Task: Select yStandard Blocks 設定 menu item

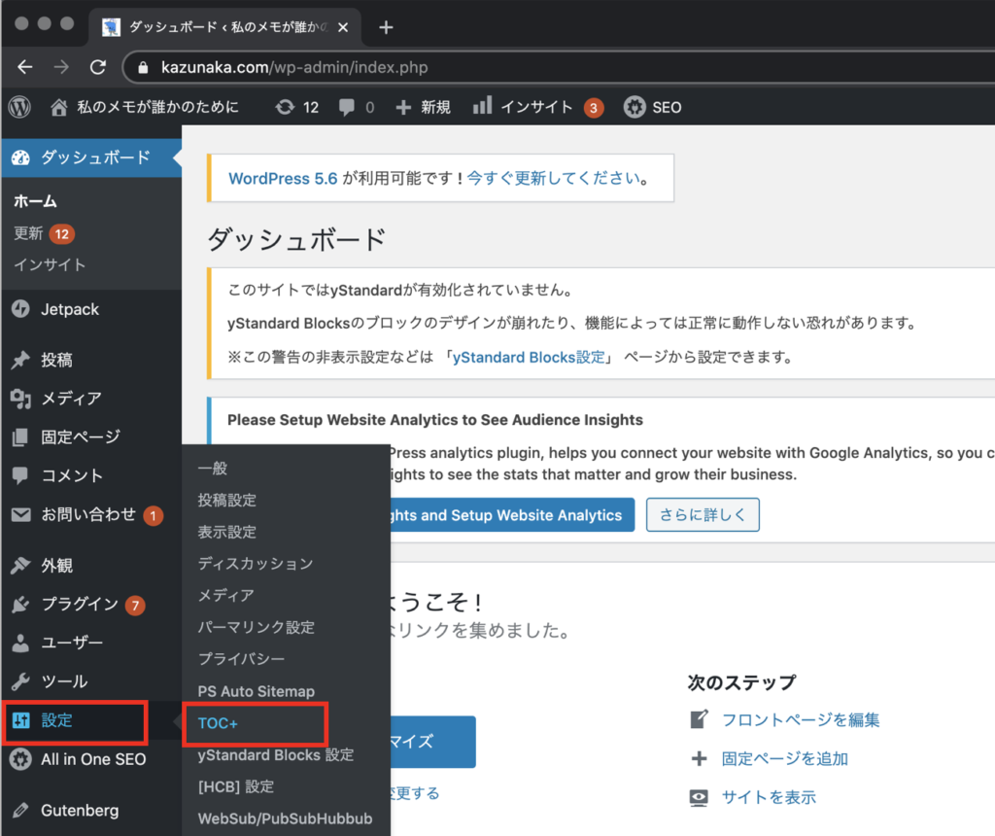Action: coord(275,754)
